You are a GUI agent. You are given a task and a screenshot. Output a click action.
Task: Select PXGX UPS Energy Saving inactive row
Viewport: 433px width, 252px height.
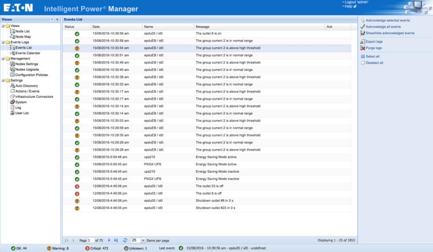point(207,179)
